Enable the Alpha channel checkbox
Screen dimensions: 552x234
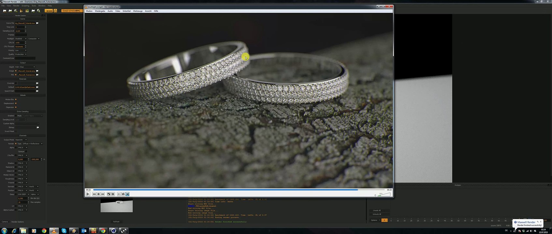16,148
